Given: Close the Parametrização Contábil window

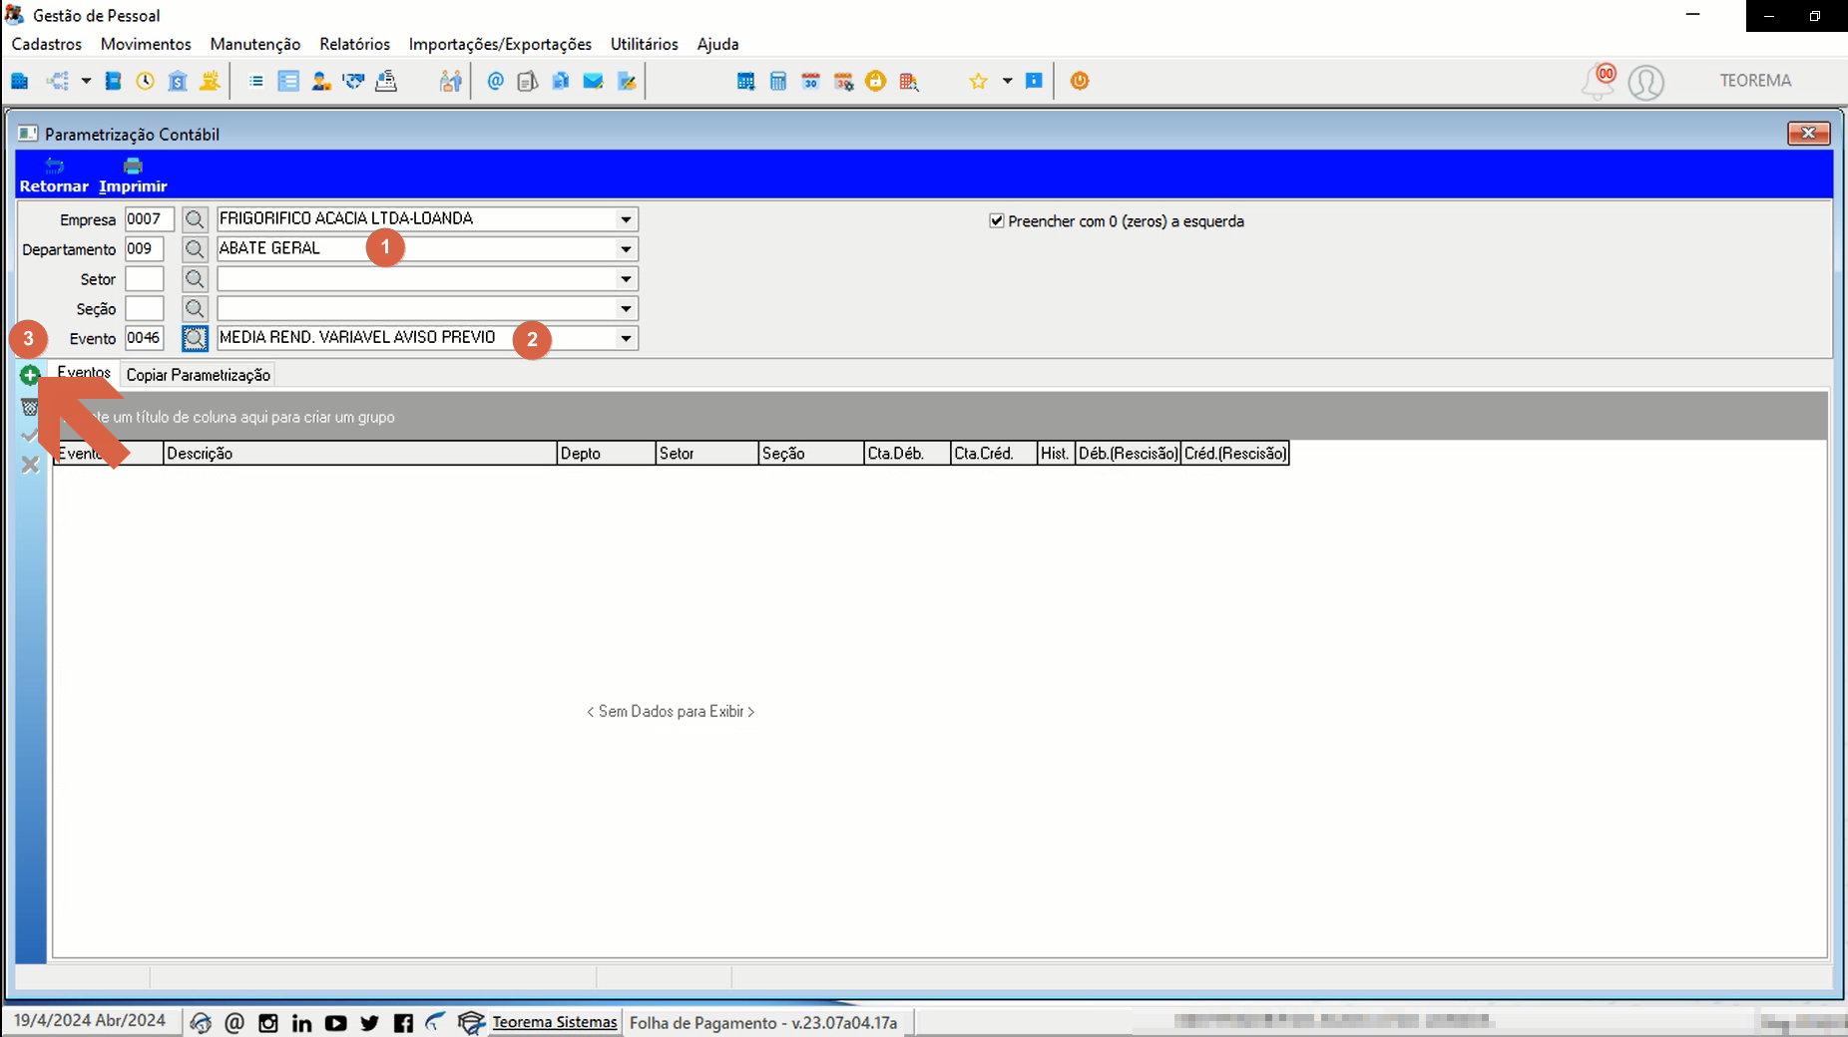Looking at the screenshot, I should coord(1808,134).
